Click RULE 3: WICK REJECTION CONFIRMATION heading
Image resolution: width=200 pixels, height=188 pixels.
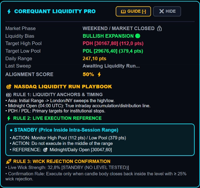coord(62,161)
